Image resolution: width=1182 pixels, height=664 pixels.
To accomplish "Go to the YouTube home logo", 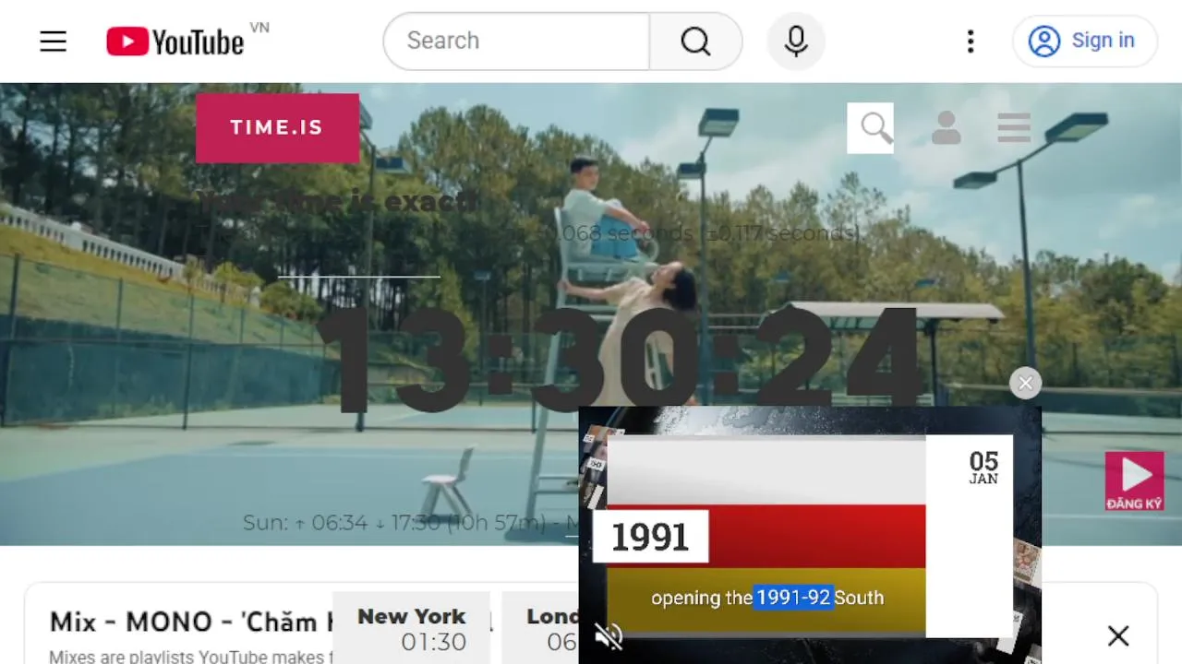I will [x=175, y=41].
